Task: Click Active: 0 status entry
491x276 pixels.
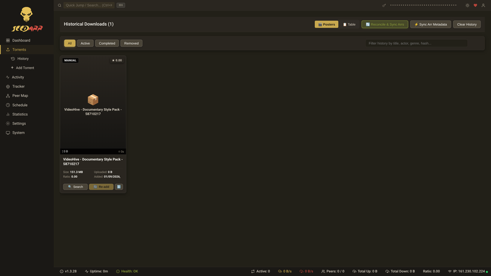Action: point(260,271)
